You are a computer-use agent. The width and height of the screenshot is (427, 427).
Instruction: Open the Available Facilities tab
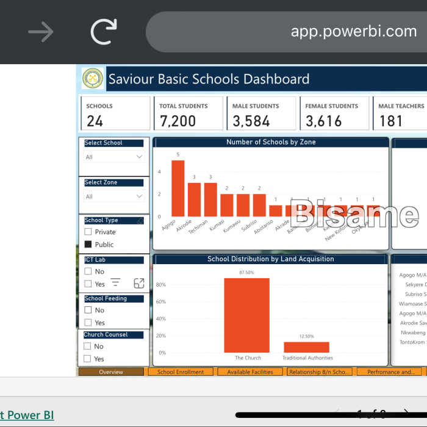[x=250, y=371]
